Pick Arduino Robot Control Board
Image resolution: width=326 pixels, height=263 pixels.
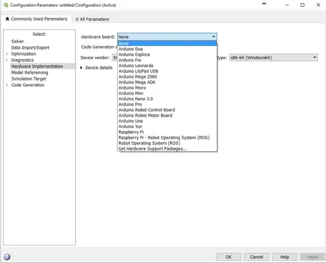point(167,110)
